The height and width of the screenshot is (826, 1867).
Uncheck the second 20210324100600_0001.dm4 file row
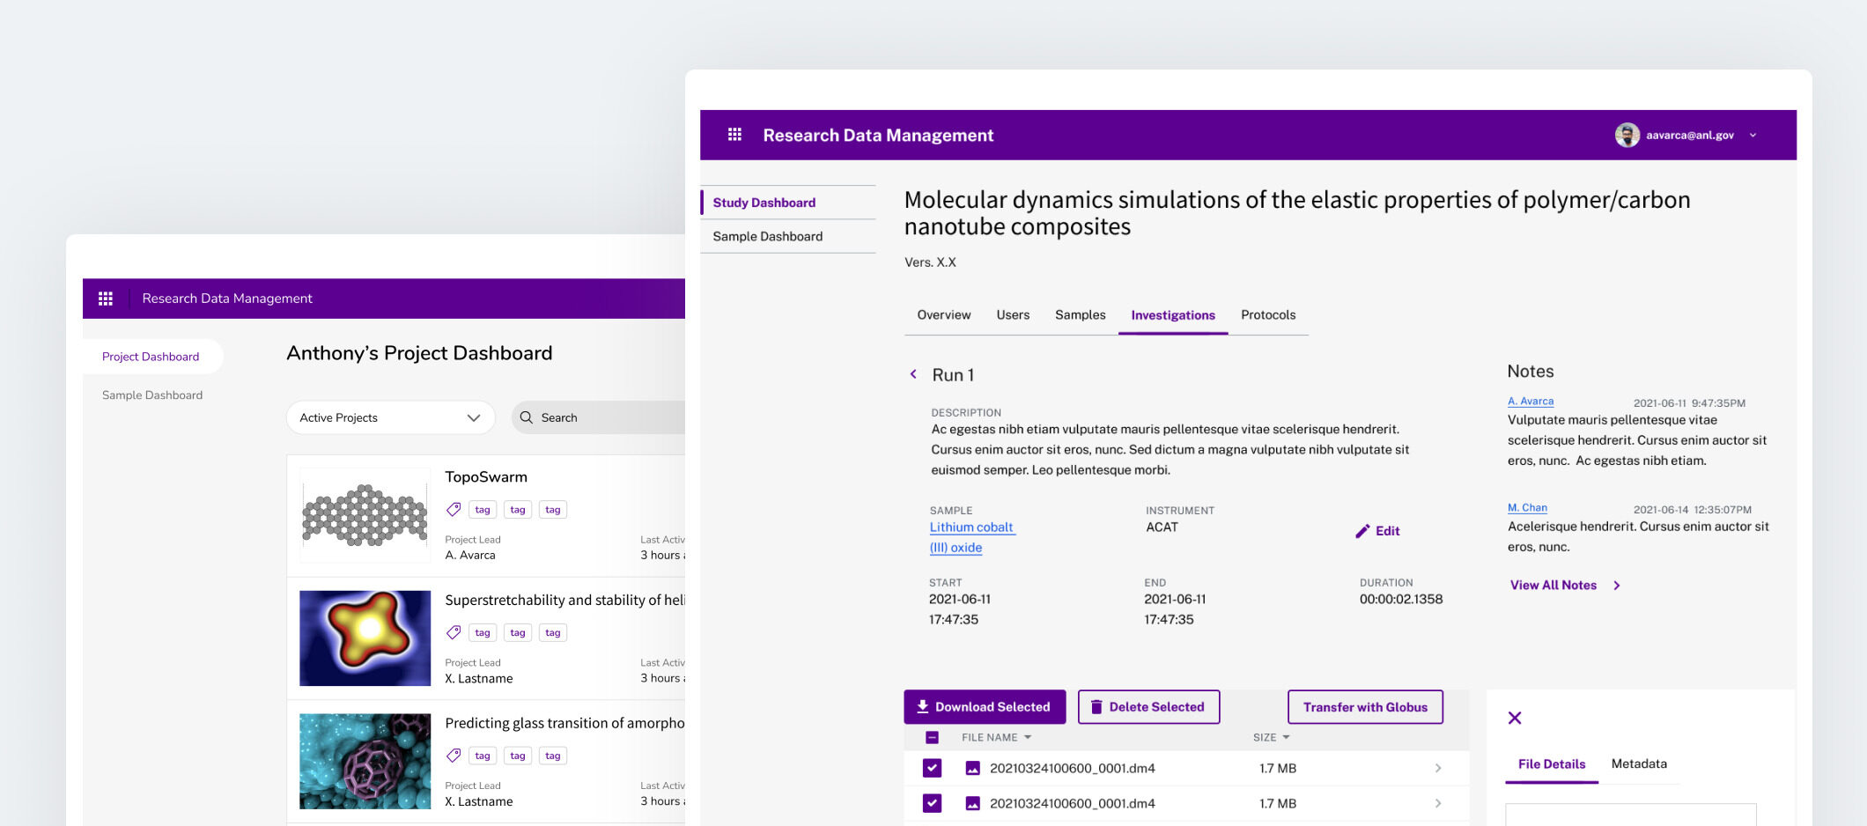[932, 803]
